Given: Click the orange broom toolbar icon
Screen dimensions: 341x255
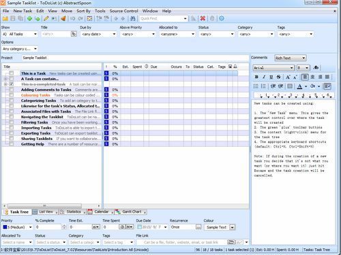Looking at the screenshot, I should [63, 18].
